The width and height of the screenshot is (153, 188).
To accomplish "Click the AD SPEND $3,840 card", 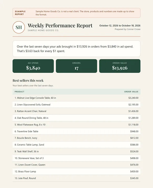I will click(33, 66).
